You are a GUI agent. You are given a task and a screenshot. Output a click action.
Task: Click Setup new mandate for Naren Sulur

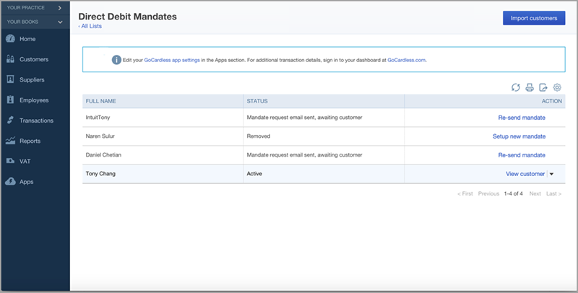[x=519, y=136]
